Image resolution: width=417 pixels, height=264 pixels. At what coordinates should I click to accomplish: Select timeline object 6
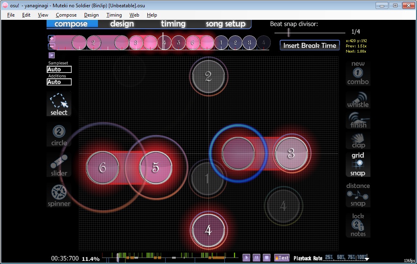[x=193, y=43]
